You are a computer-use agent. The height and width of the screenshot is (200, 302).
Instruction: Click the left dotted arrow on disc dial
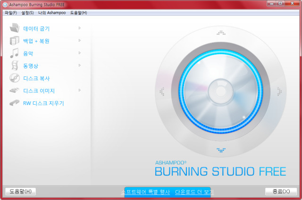point(162,92)
